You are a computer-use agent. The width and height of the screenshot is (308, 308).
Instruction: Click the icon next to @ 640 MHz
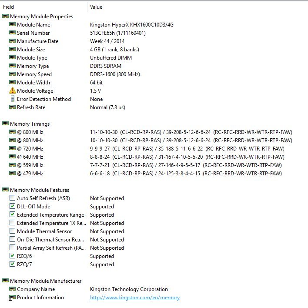point(13,156)
